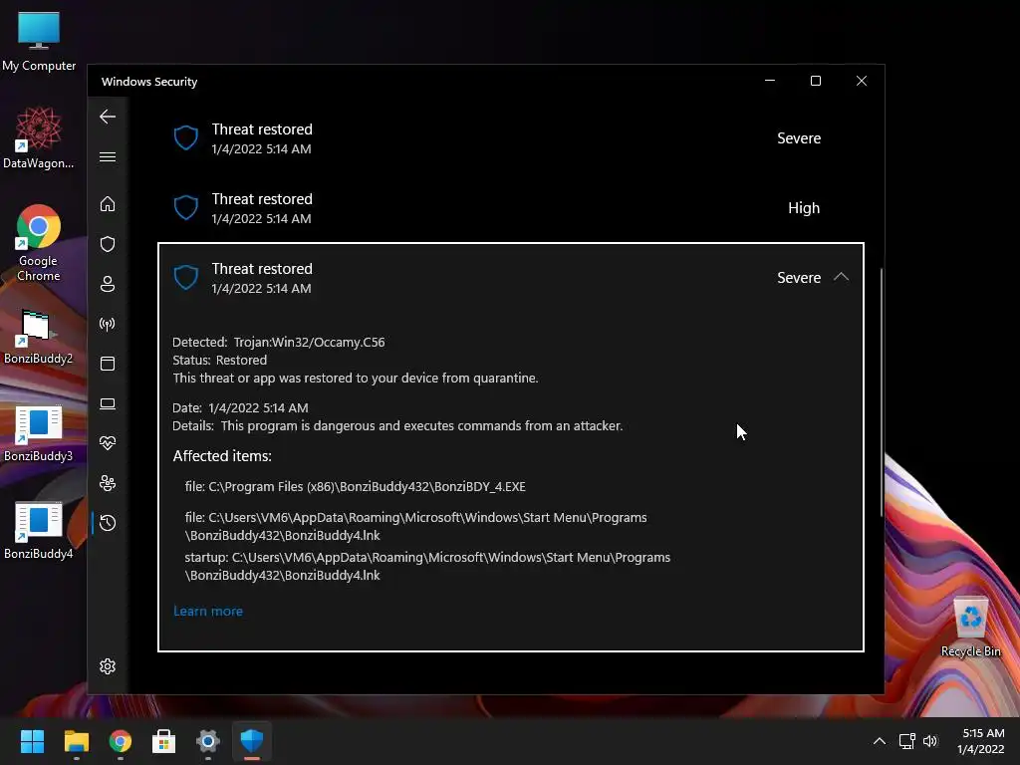Open Family options icon in sidebar
The image size is (1020, 765).
108,483
